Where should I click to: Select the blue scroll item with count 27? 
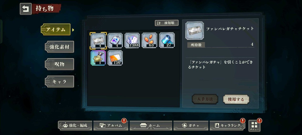tap(167, 41)
